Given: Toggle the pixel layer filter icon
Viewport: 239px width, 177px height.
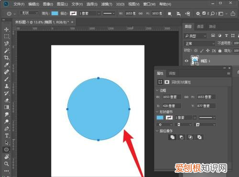Looking at the screenshot, I should point(213,35).
